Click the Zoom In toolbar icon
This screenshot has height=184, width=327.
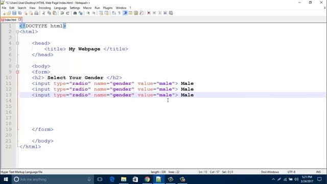[88, 13]
